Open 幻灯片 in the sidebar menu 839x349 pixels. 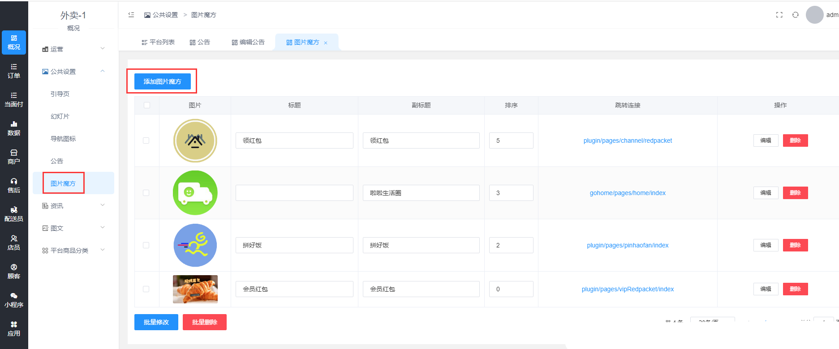60,116
